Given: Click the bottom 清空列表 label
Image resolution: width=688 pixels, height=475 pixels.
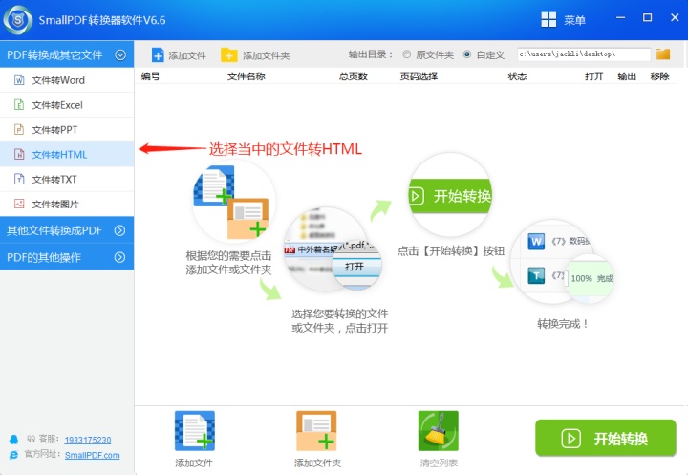Looking at the screenshot, I should pos(439,463).
